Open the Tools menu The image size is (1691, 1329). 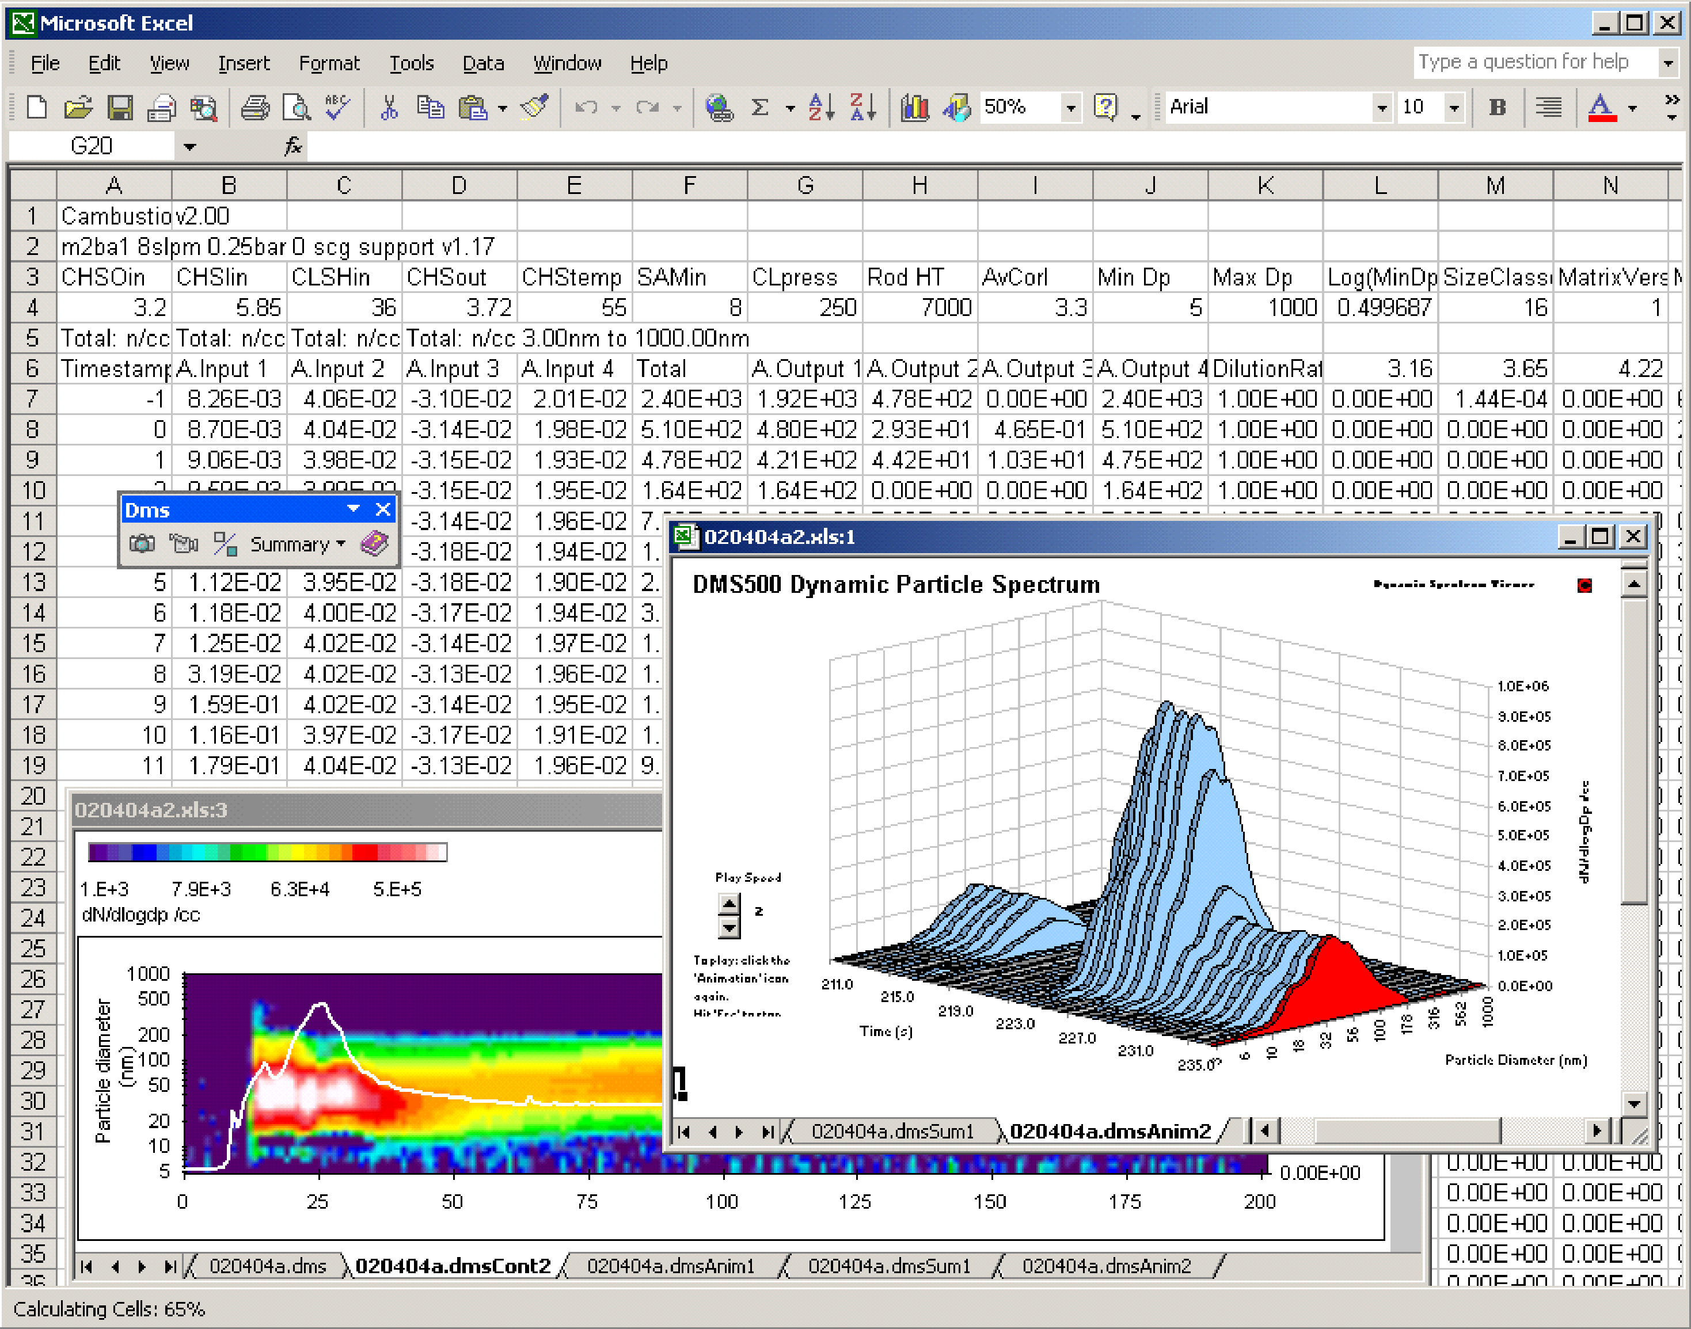pyautogui.click(x=412, y=63)
